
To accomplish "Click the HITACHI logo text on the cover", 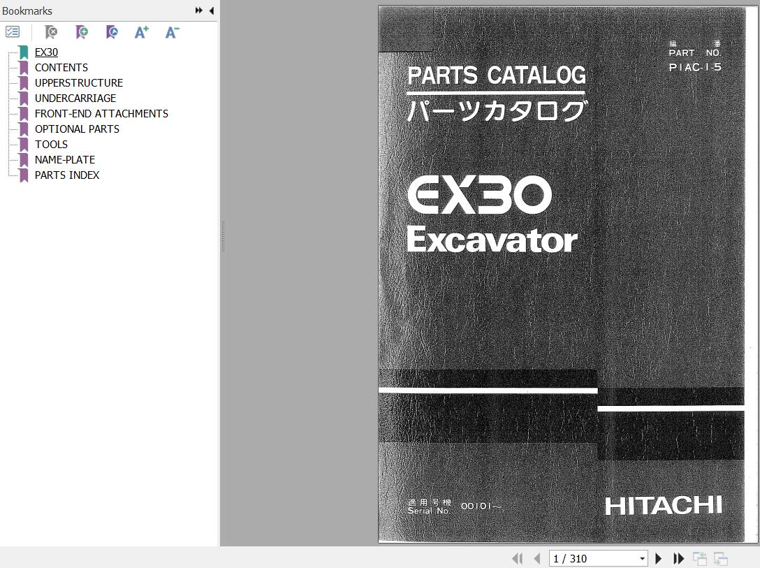I will [664, 506].
